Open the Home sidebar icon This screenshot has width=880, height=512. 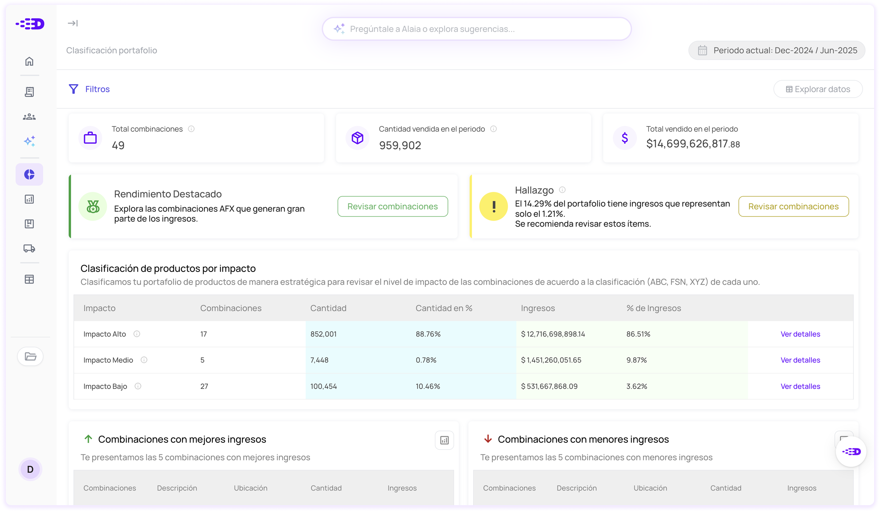click(x=29, y=61)
